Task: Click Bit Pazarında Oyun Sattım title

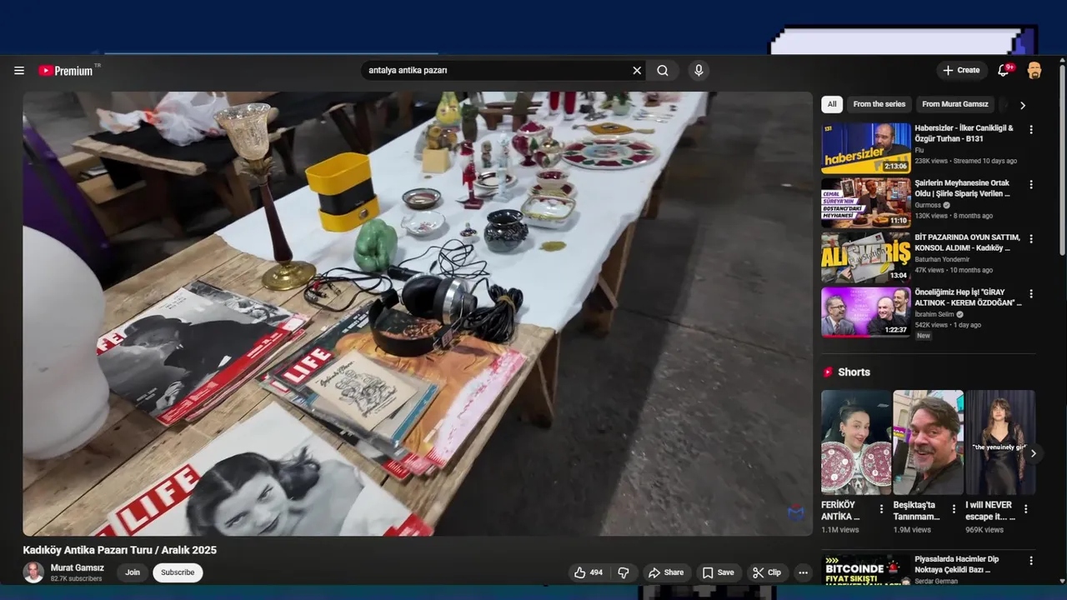Action: 967,242
